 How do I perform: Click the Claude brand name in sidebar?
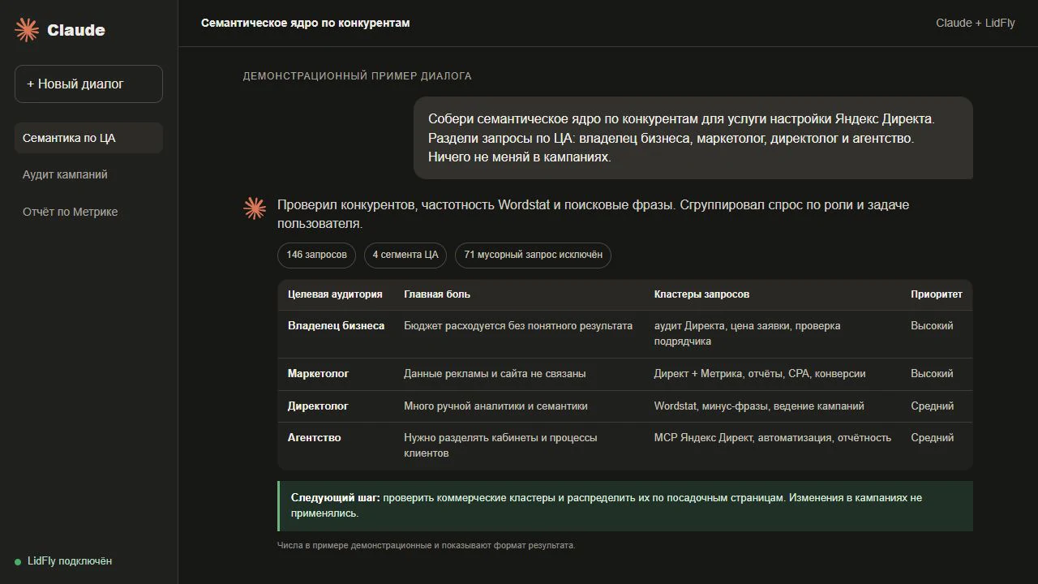(76, 30)
